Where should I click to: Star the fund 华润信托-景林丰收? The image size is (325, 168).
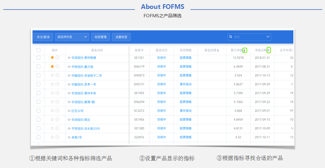(x=52, y=93)
